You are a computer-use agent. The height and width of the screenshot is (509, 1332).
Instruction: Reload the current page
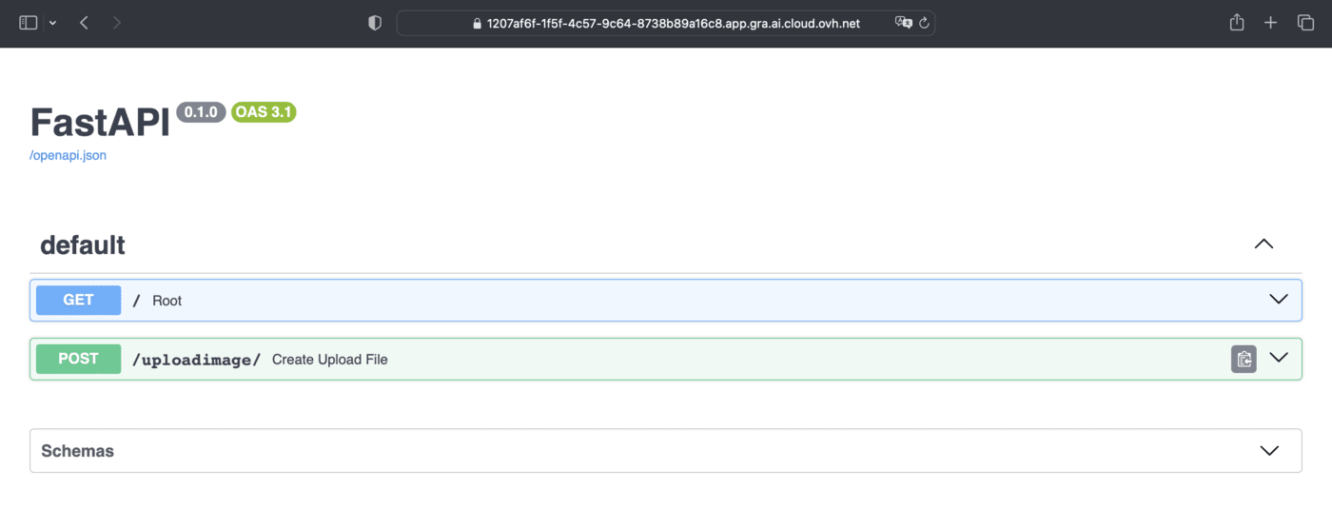coord(924,23)
